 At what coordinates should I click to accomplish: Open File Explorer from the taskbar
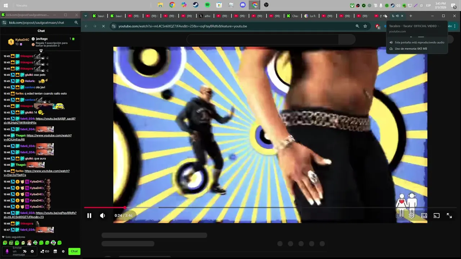coord(160,5)
